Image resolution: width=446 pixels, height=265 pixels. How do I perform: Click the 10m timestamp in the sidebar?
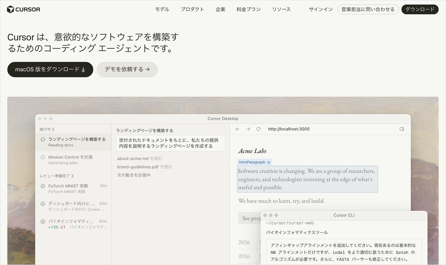pos(103,186)
